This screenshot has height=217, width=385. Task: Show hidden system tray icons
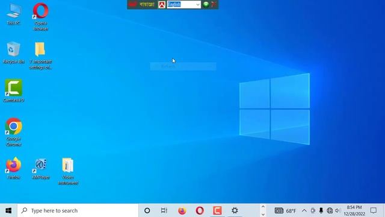304,210
